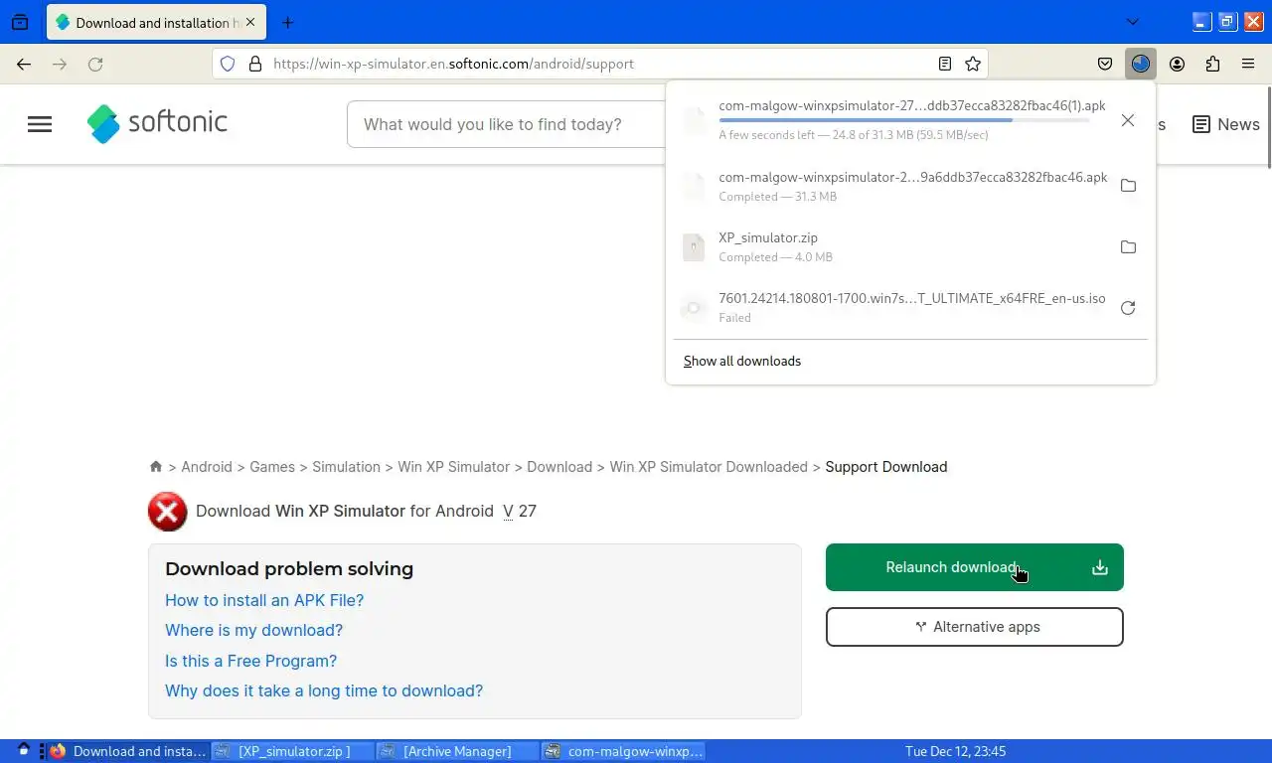The height and width of the screenshot is (763, 1272).
Task: Open the taskbar applications menu icon
Action: tap(24, 750)
